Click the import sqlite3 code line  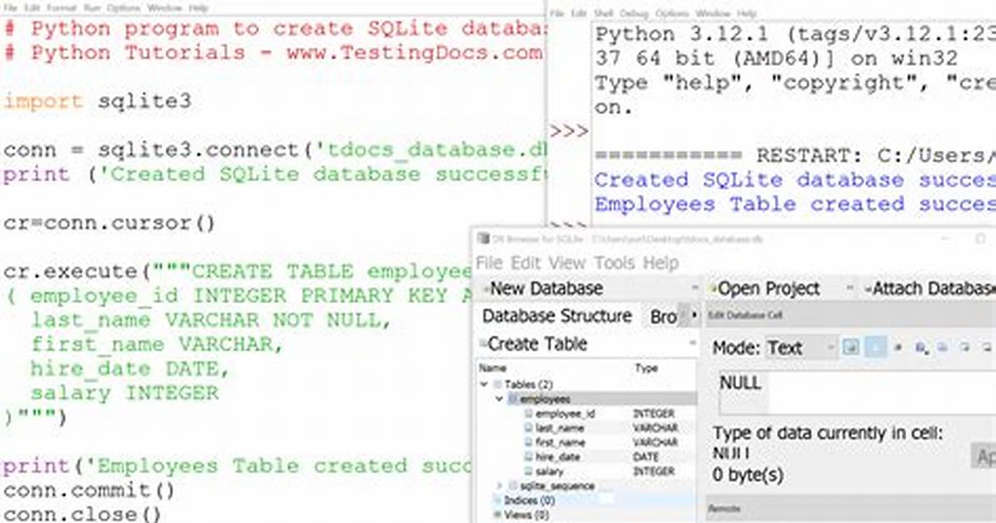(97, 102)
